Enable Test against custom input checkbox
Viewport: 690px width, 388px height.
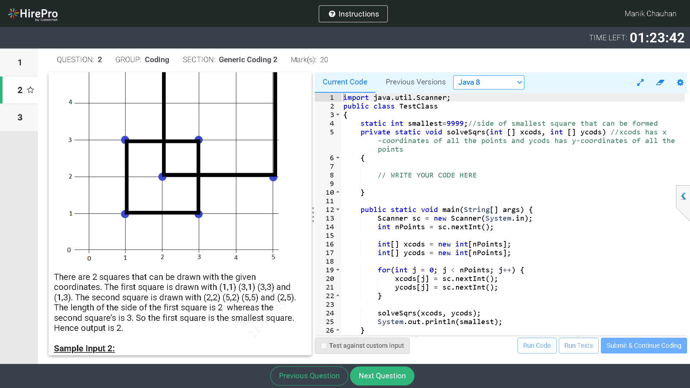324,346
